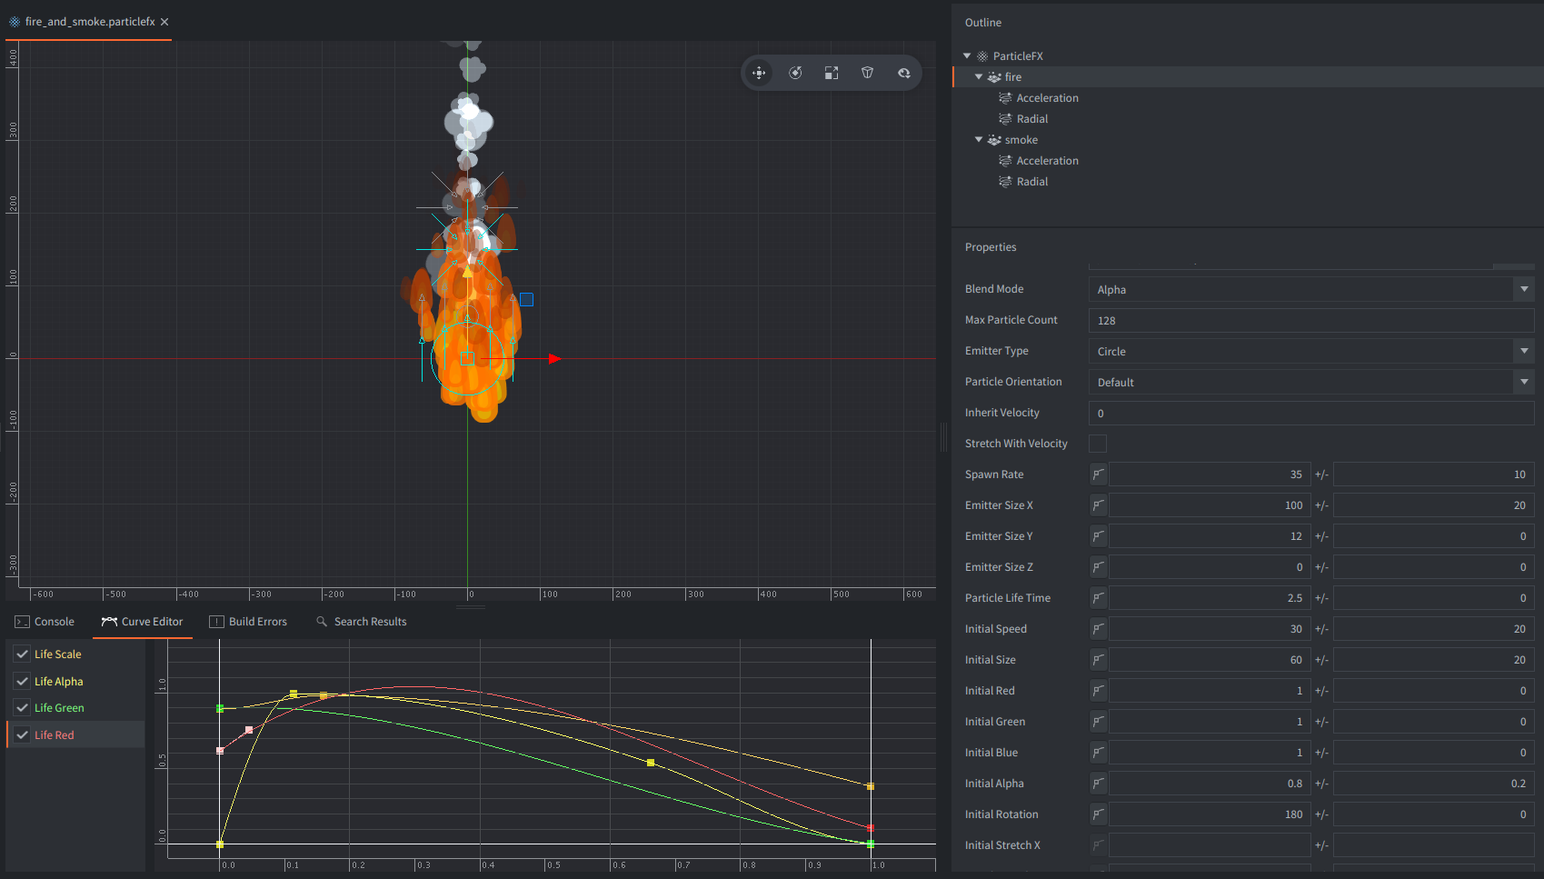Screen dimensions: 1544x879
Task: Select pink curve start point at 0.0
Action: click(220, 751)
